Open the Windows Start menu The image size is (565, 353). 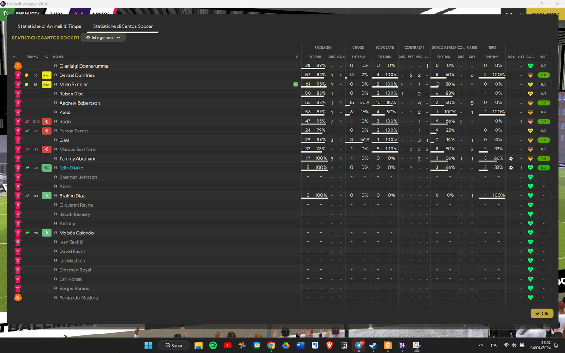(148, 345)
